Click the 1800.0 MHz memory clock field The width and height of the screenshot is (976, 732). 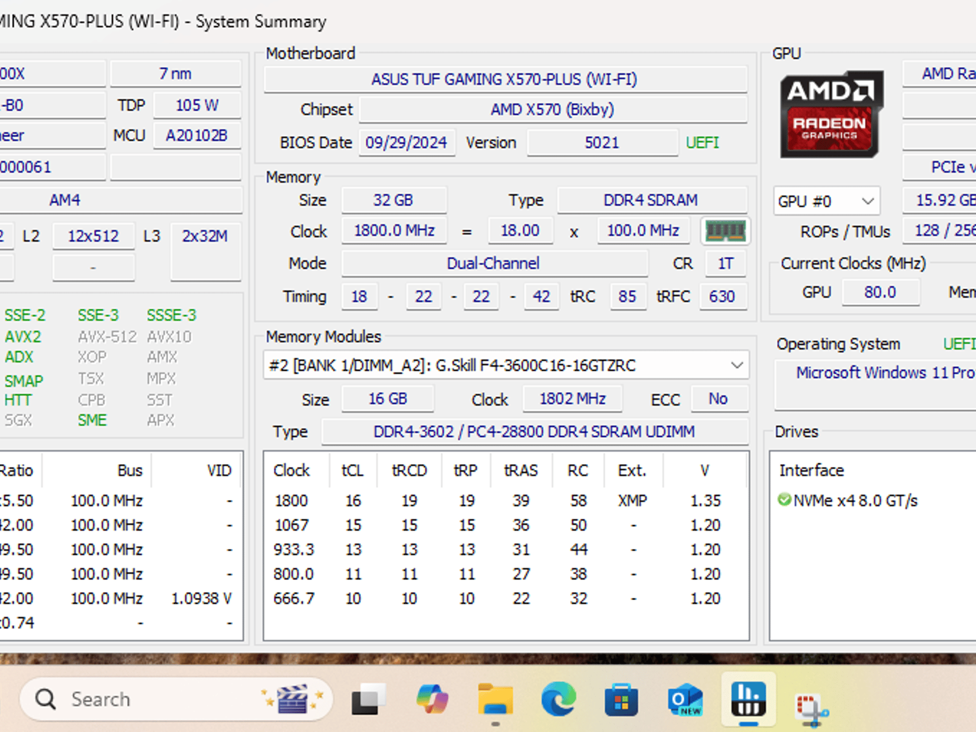pos(394,231)
